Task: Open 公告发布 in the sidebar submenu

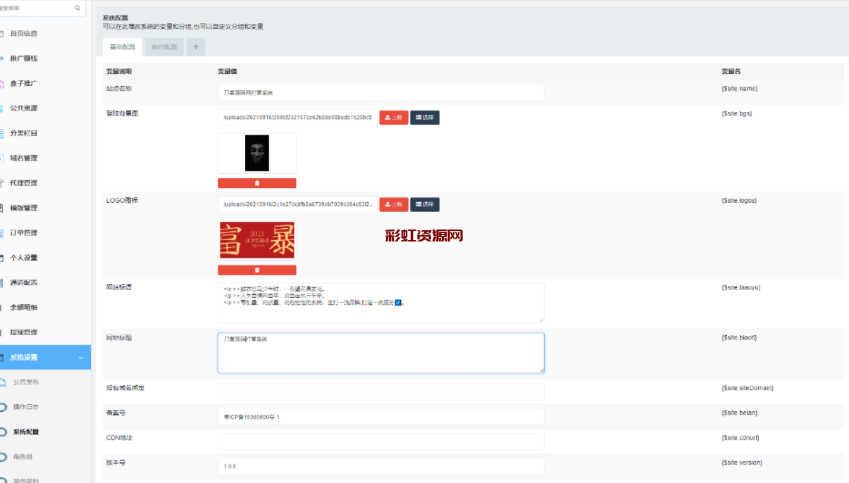Action: (25, 382)
